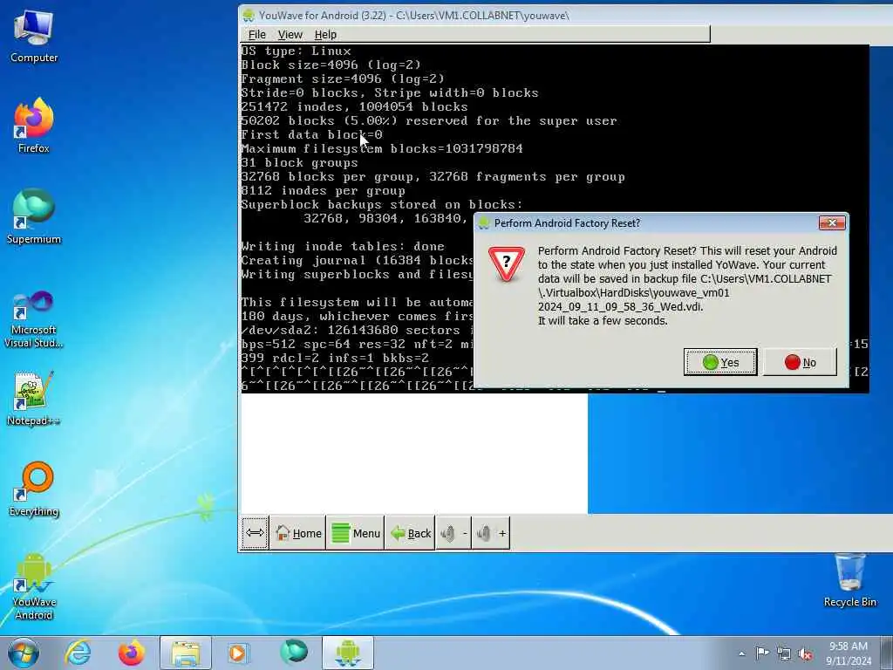Viewport: 893px width, 670px height.
Task: Click the '31 block groups' console line
Action: (x=300, y=163)
